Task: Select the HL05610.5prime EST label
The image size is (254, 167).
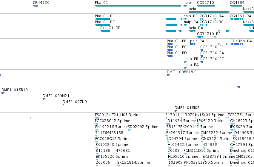Action: (x=183, y=157)
